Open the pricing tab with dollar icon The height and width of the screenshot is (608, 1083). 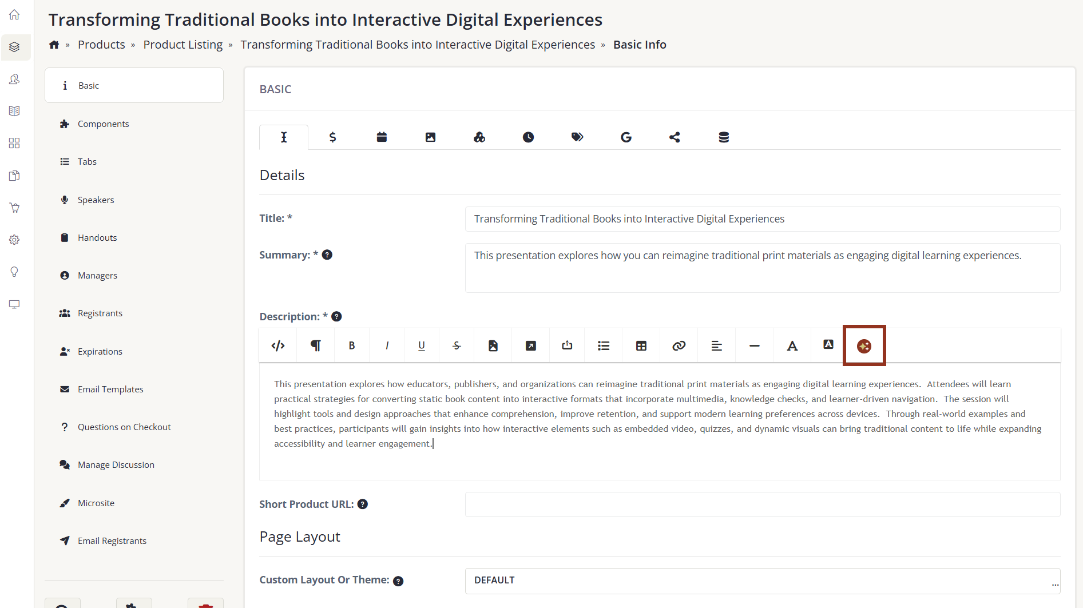332,137
